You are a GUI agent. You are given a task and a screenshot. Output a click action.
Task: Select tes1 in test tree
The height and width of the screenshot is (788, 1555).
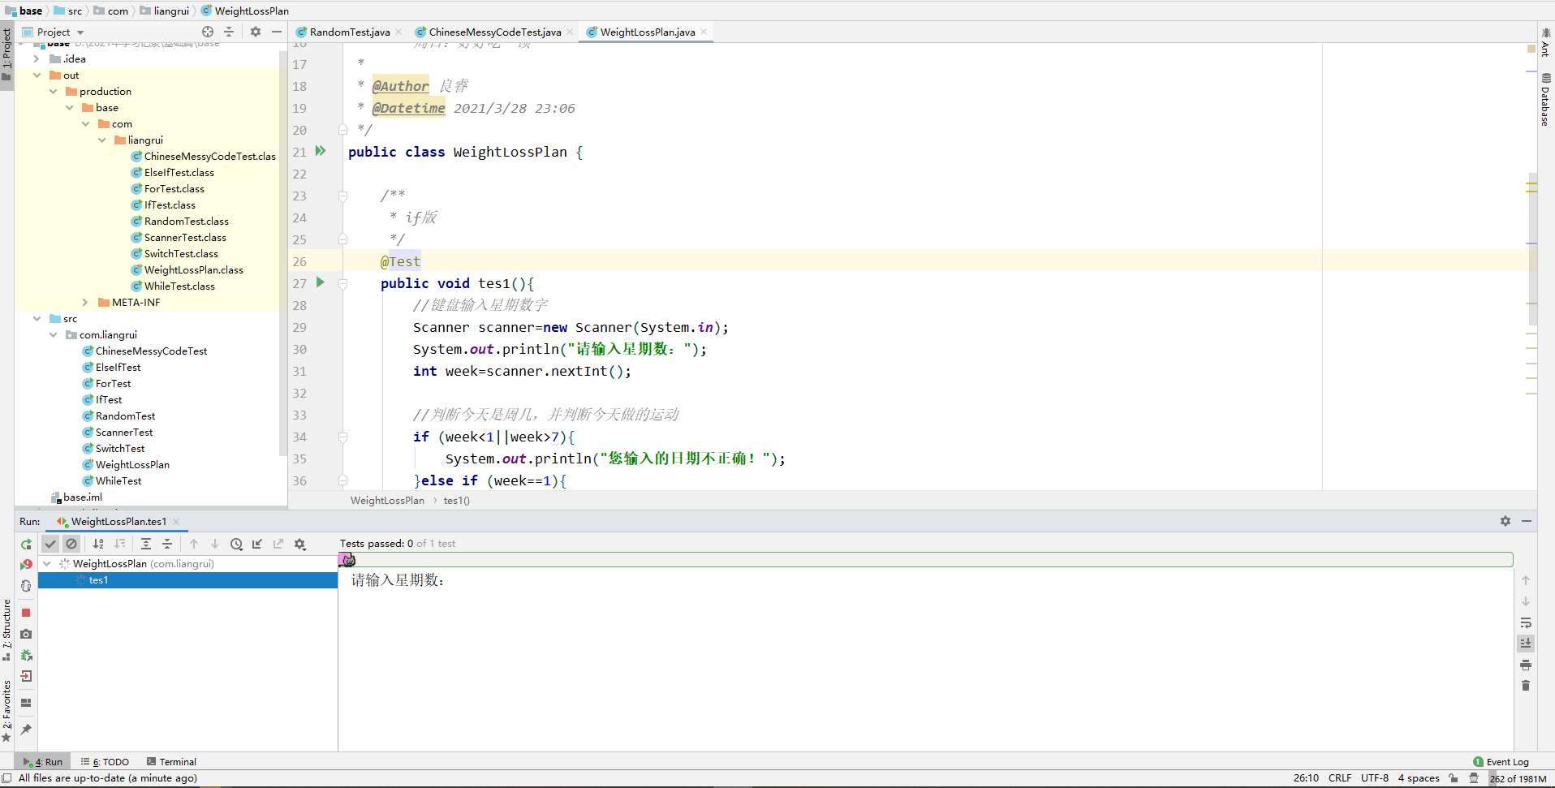point(187,580)
